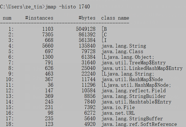The height and width of the screenshot is (127, 186).
Task: Click the class name '[B'
Action: 104,29
